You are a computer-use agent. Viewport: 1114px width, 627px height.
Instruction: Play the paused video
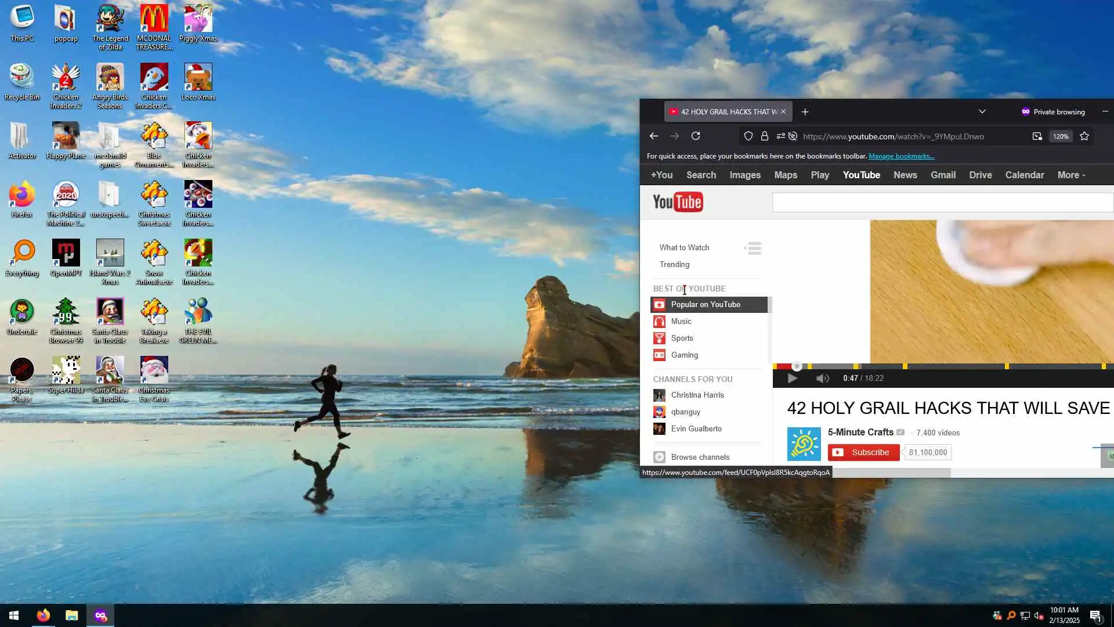pyautogui.click(x=792, y=378)
